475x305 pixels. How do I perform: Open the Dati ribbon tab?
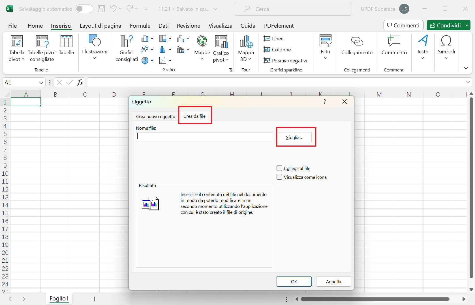click(163, 26)
